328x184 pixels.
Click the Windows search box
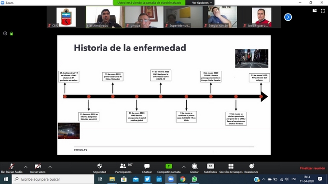(53, 179)
